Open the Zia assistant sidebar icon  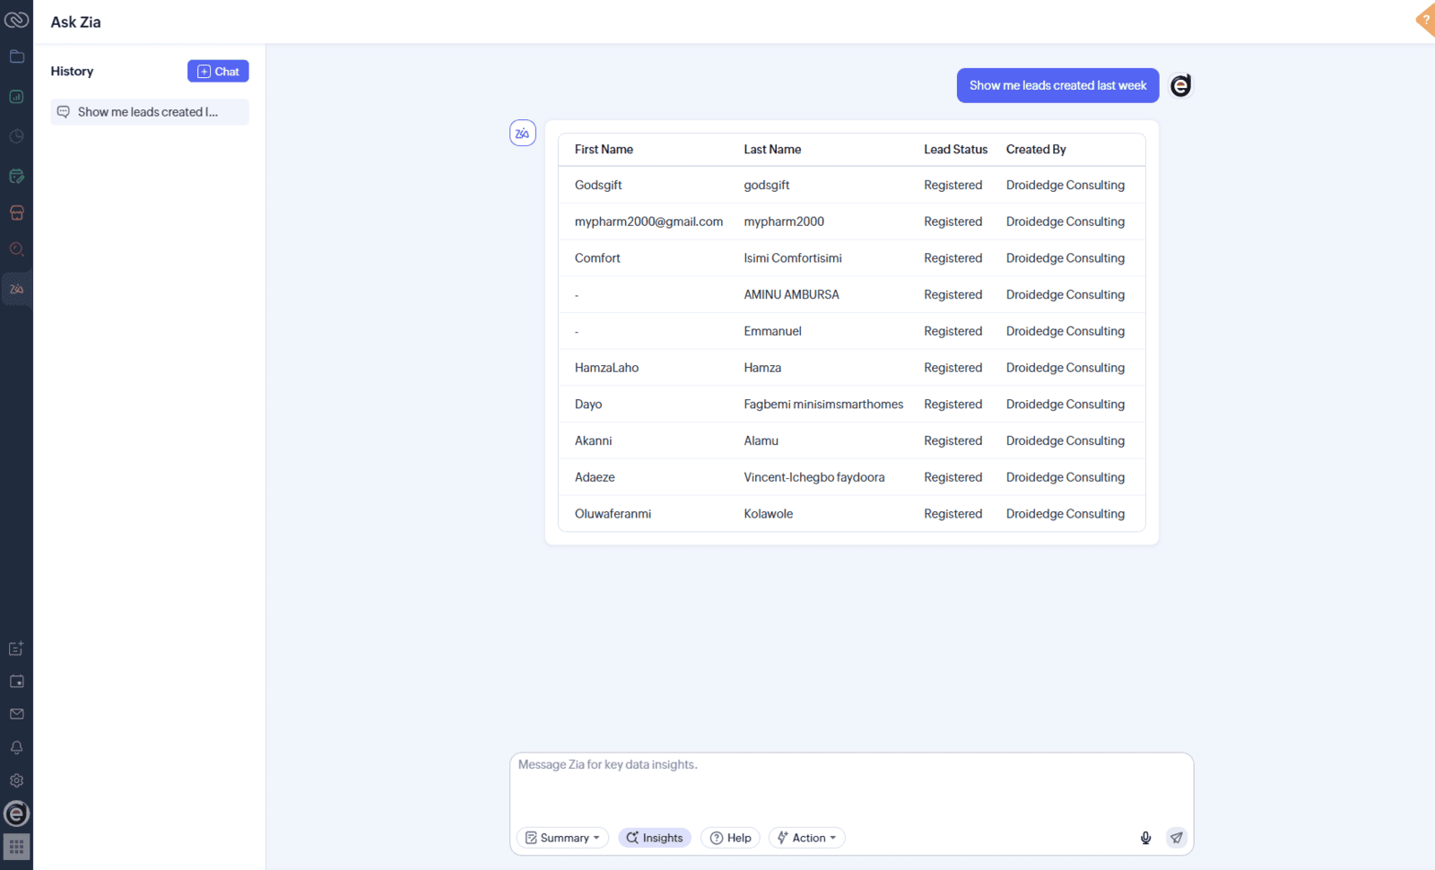16,288
